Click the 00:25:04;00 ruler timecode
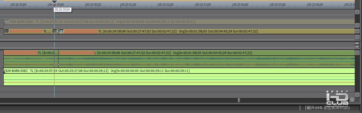The image size is (362, 113). pyautogui.click(x=241, y=5)
